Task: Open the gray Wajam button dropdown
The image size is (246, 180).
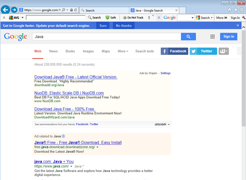Action: 224,51
